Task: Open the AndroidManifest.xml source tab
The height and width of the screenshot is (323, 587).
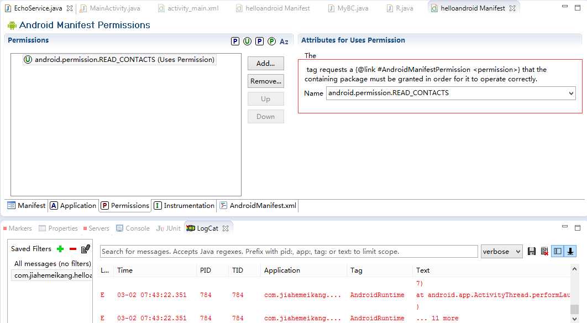Action: tap(258, 206)
